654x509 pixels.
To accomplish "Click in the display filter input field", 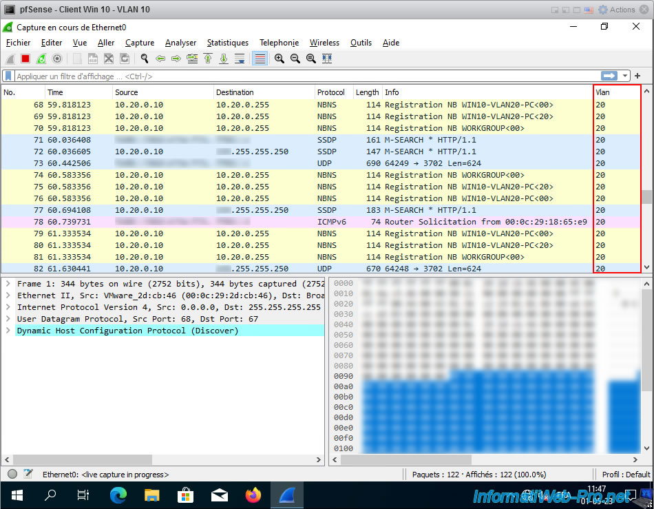I will tap(303, 76).
